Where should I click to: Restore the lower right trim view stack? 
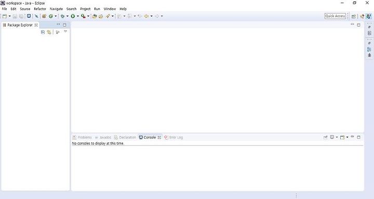[x=369, y=43]
